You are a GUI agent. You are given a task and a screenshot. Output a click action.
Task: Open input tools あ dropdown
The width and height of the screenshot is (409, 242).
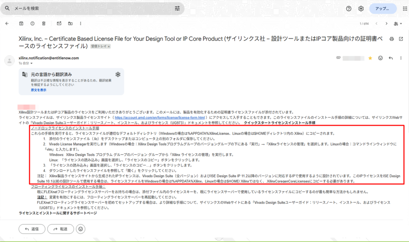398,24
